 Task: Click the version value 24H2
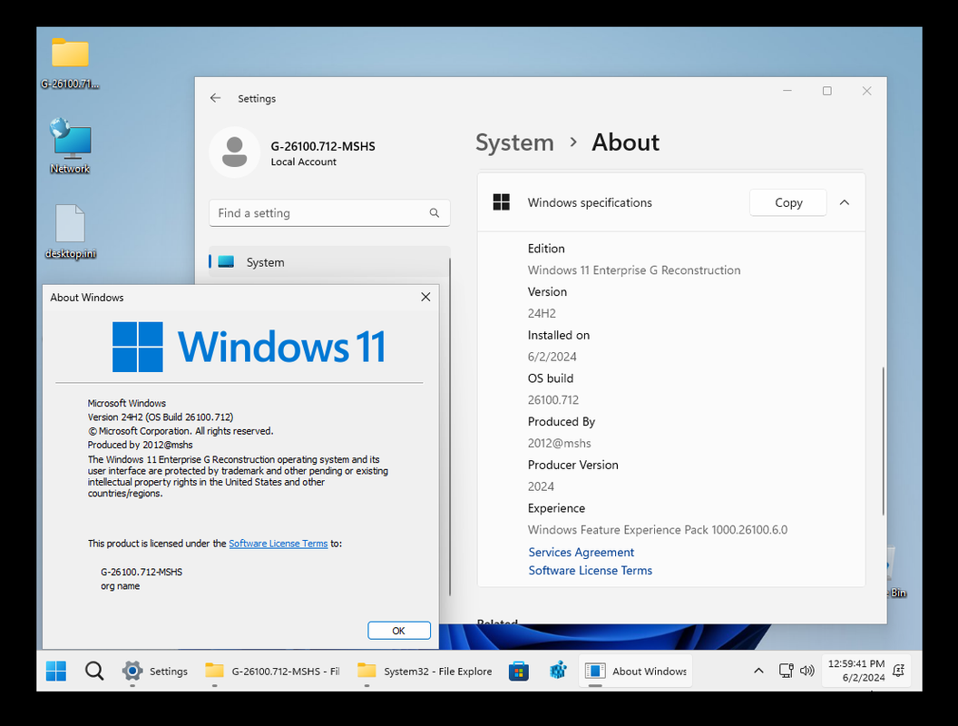542,313
